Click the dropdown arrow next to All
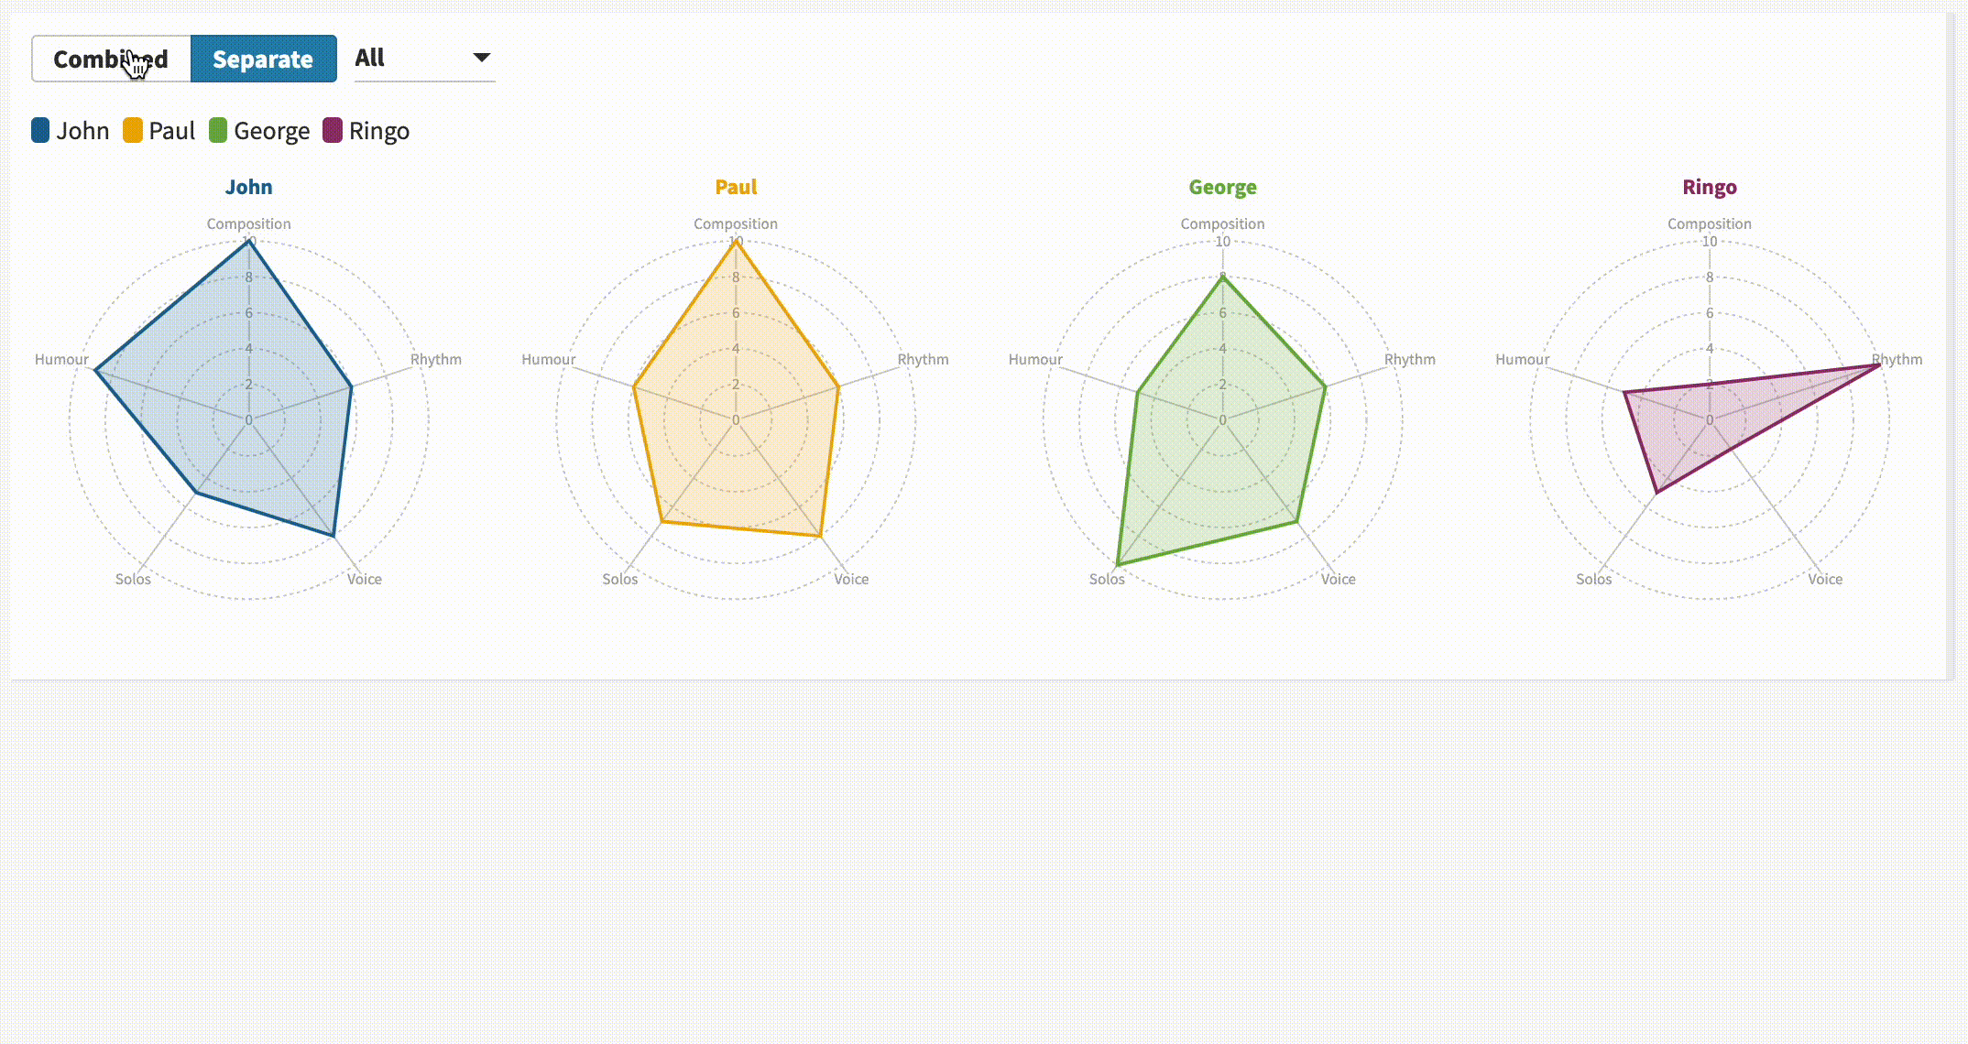 [x=481, y=58]
